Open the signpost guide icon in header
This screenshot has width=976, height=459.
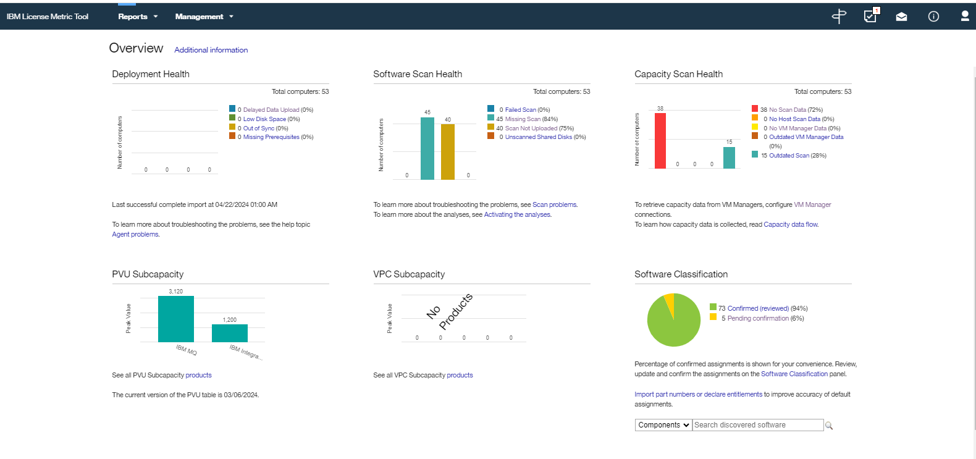pyautogui.click(x=839, y=16)
